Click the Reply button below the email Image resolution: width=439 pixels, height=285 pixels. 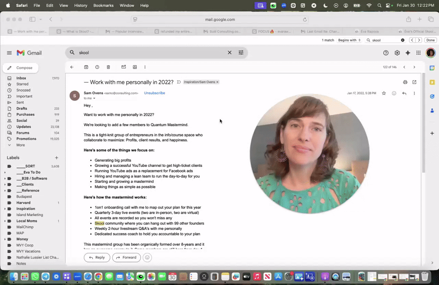[x=97, y=258]
